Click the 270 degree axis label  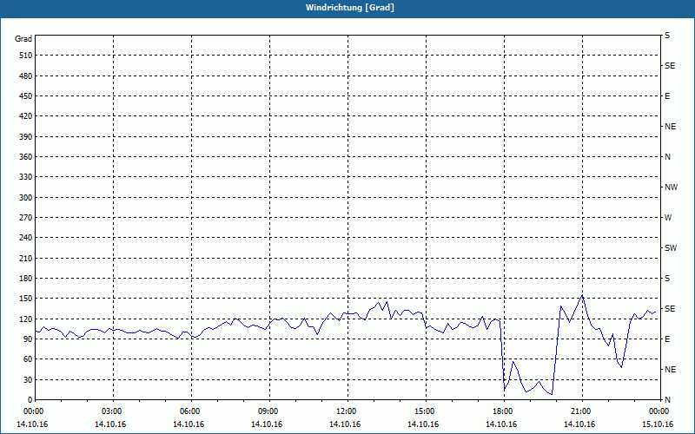point(26,218)
